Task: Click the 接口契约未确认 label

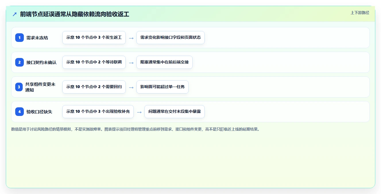Action: click(41, 63)
